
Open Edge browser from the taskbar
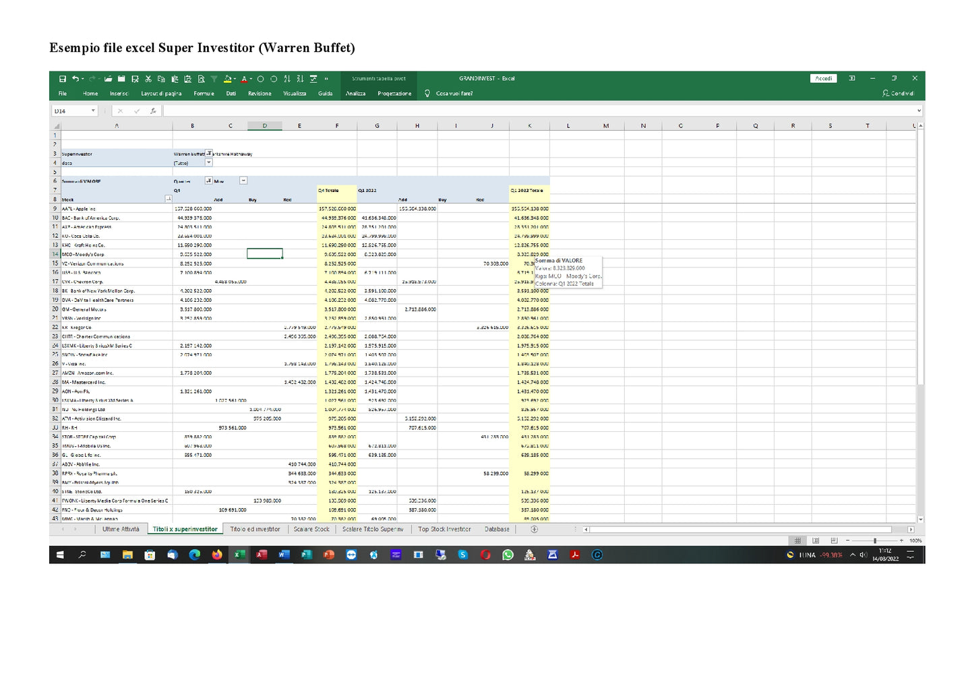pyautogui.click(x=195, y=555)
